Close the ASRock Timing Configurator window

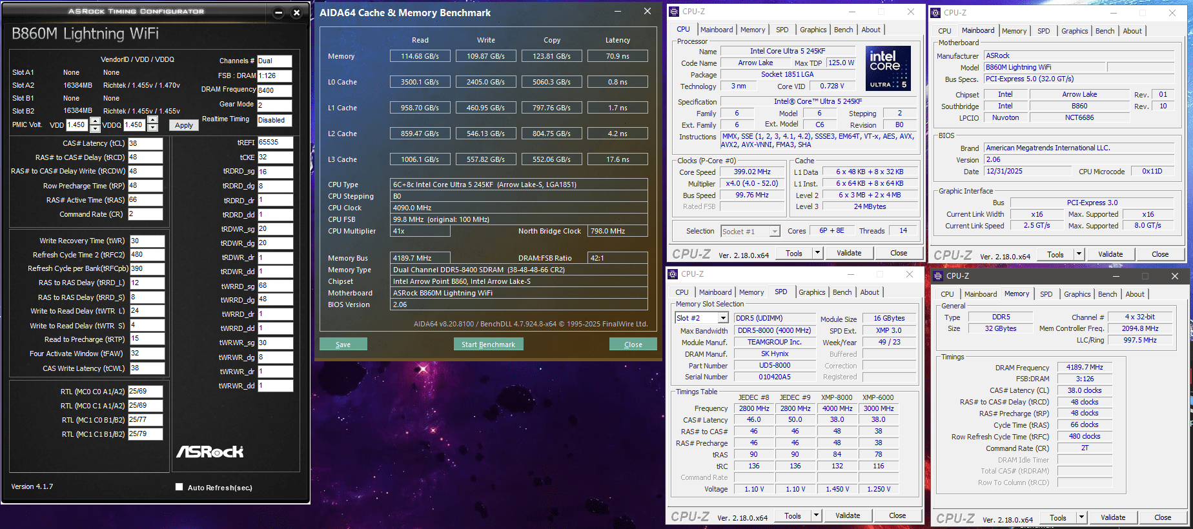(x=296, y=13)
